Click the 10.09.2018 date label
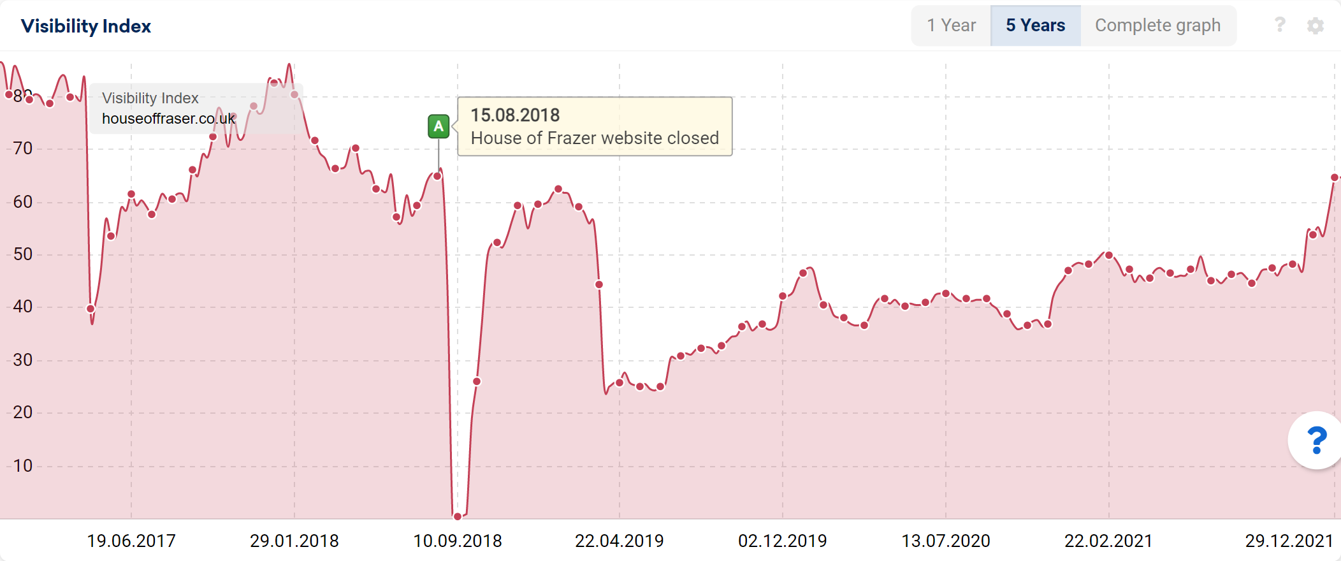1341x561 pixels. [458, 541]
